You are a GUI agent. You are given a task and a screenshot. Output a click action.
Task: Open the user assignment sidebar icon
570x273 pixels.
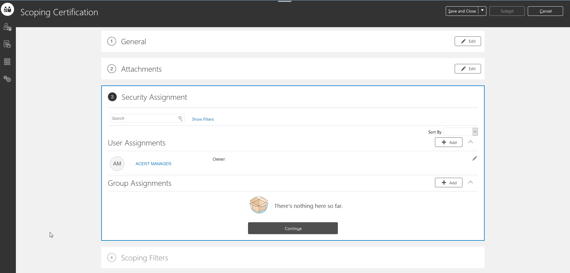(x=7, y=27)
